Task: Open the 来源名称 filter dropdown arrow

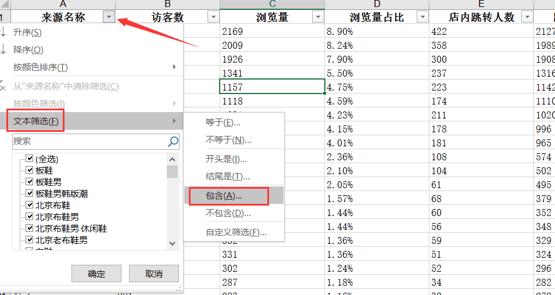Action: (109, 17)
